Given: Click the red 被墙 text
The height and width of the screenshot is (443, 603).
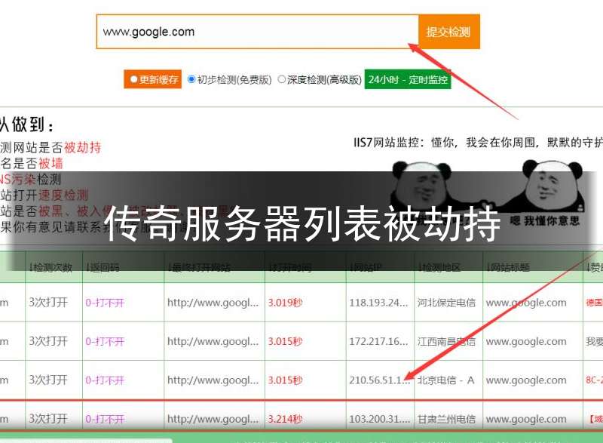Looking at the screenshot, I should click(x=51, y=163).
